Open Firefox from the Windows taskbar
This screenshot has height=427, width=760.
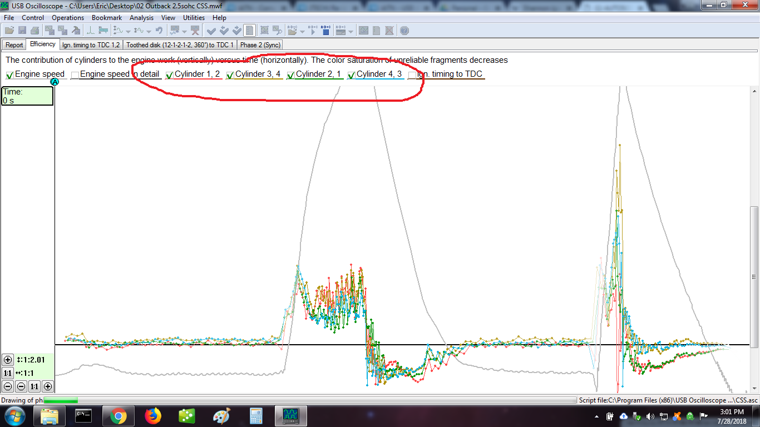click(x=152, y=415)
